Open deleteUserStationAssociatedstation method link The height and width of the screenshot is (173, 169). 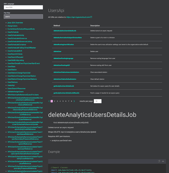pyautogui.click(x=66, y=72)
